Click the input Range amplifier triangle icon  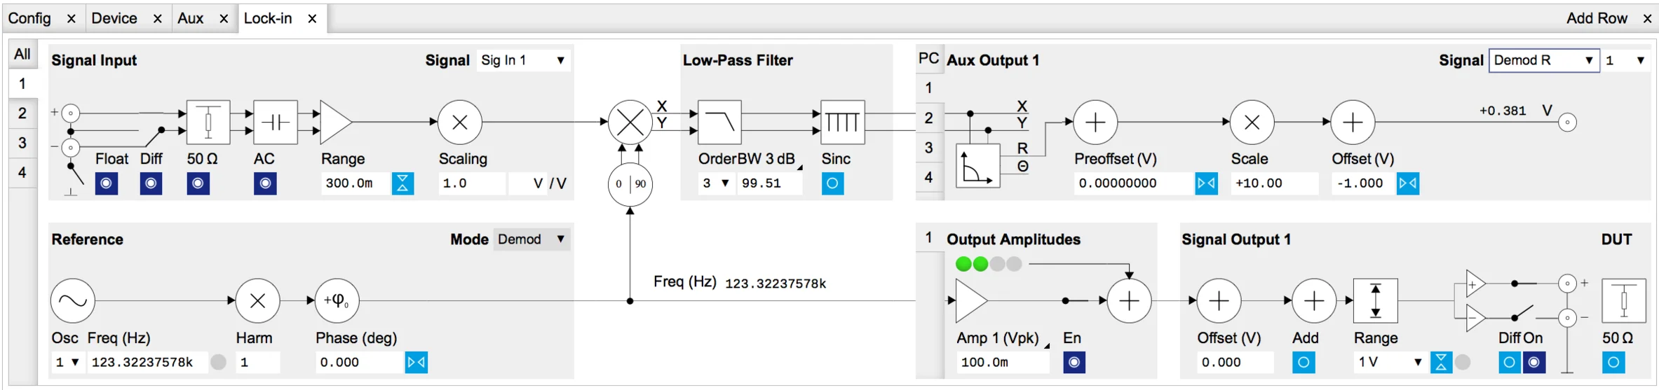tap(336, 123)
